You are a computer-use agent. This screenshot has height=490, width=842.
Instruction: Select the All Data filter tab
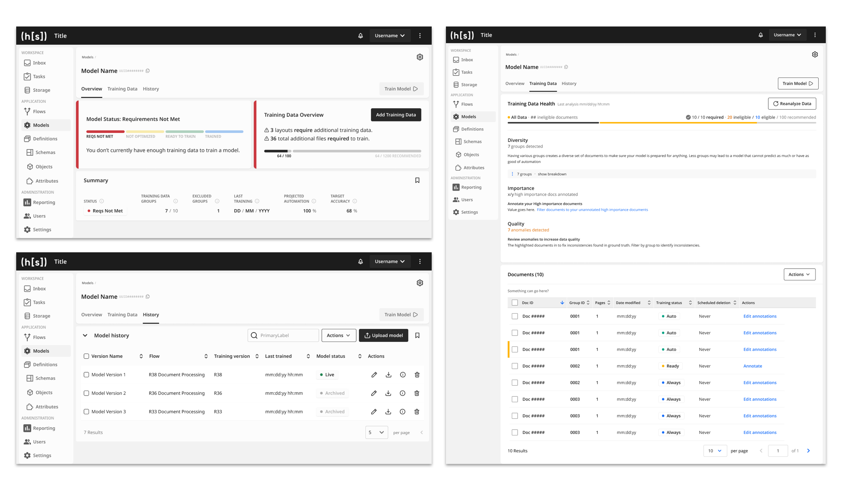pyautogui.click(x=518, y=117)
